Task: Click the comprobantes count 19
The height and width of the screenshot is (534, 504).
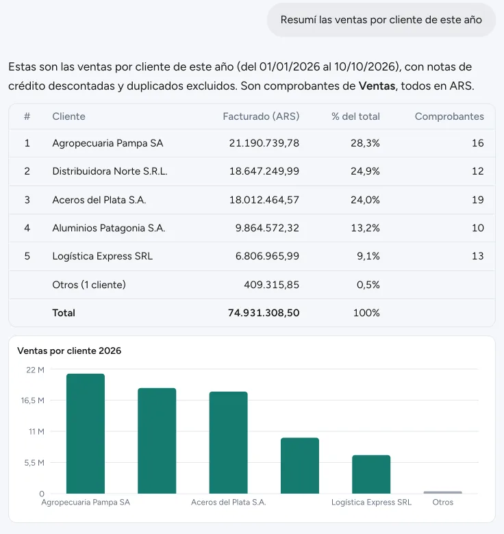Action: click(478, 200)
